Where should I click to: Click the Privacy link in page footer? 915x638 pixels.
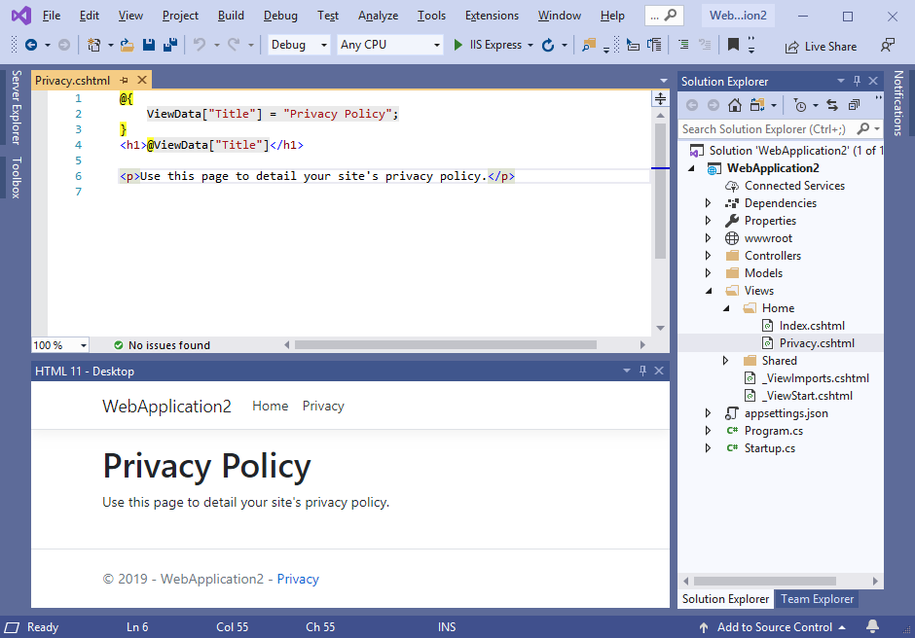298,579
